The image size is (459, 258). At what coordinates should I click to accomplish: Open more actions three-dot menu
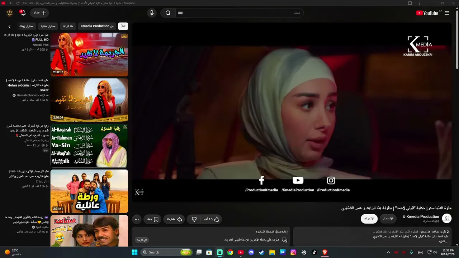tap(137, 219)
